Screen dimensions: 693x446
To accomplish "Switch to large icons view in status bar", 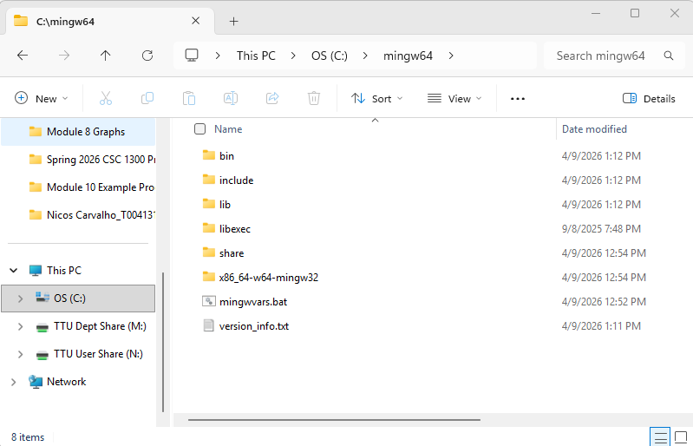I will tap(681, 436).
